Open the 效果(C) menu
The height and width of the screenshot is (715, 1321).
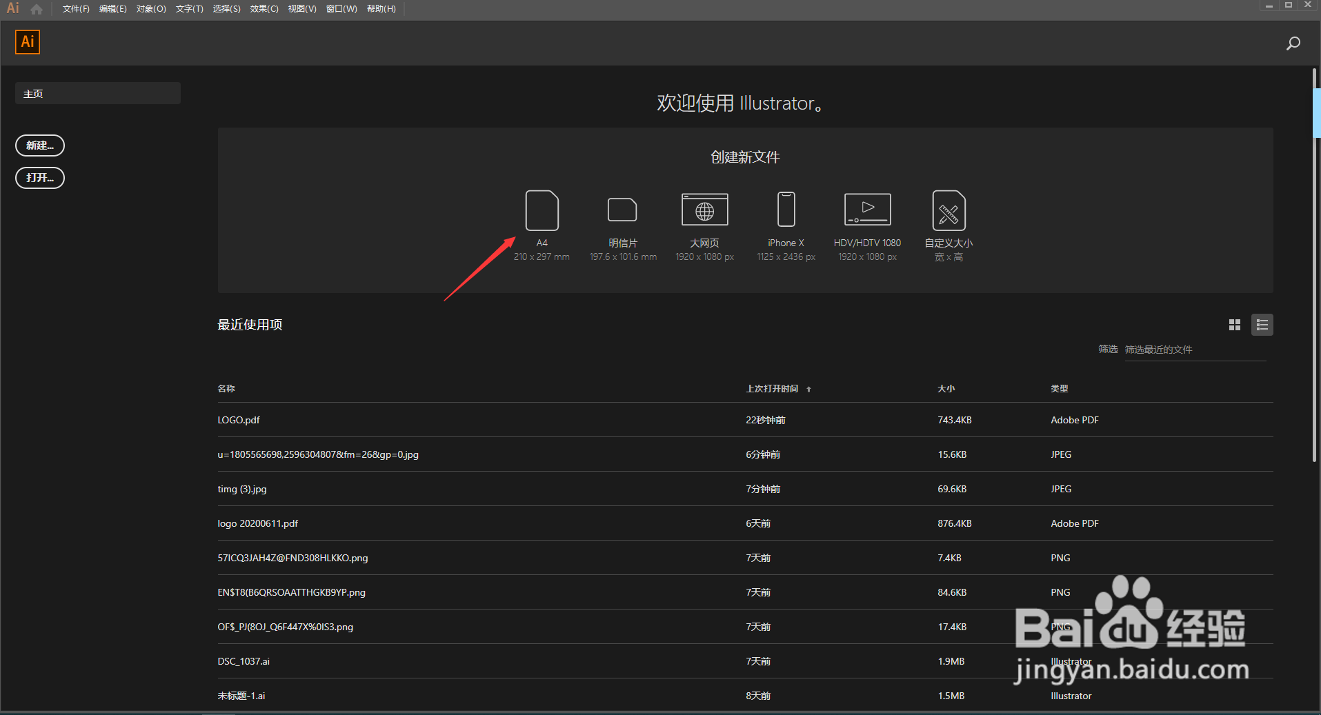(264, 9)
